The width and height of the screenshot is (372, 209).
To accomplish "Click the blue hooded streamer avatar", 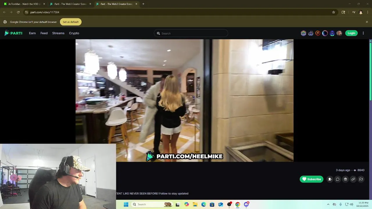I will (332, 33).
